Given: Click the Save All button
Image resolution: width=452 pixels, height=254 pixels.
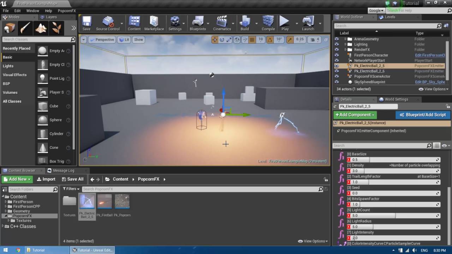Looking at the screenshot, I should 73,179.
